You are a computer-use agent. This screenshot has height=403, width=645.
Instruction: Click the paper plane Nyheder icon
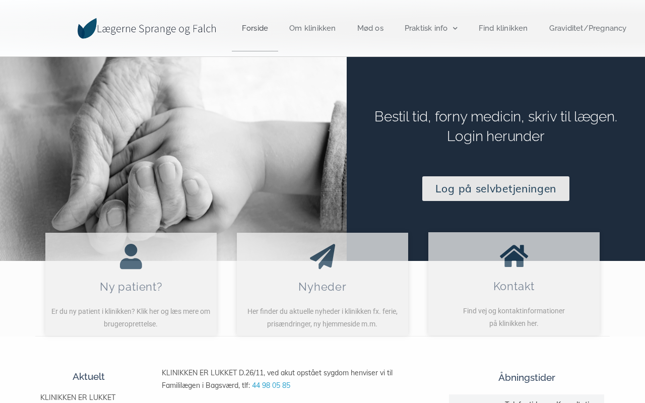[322, 256]
